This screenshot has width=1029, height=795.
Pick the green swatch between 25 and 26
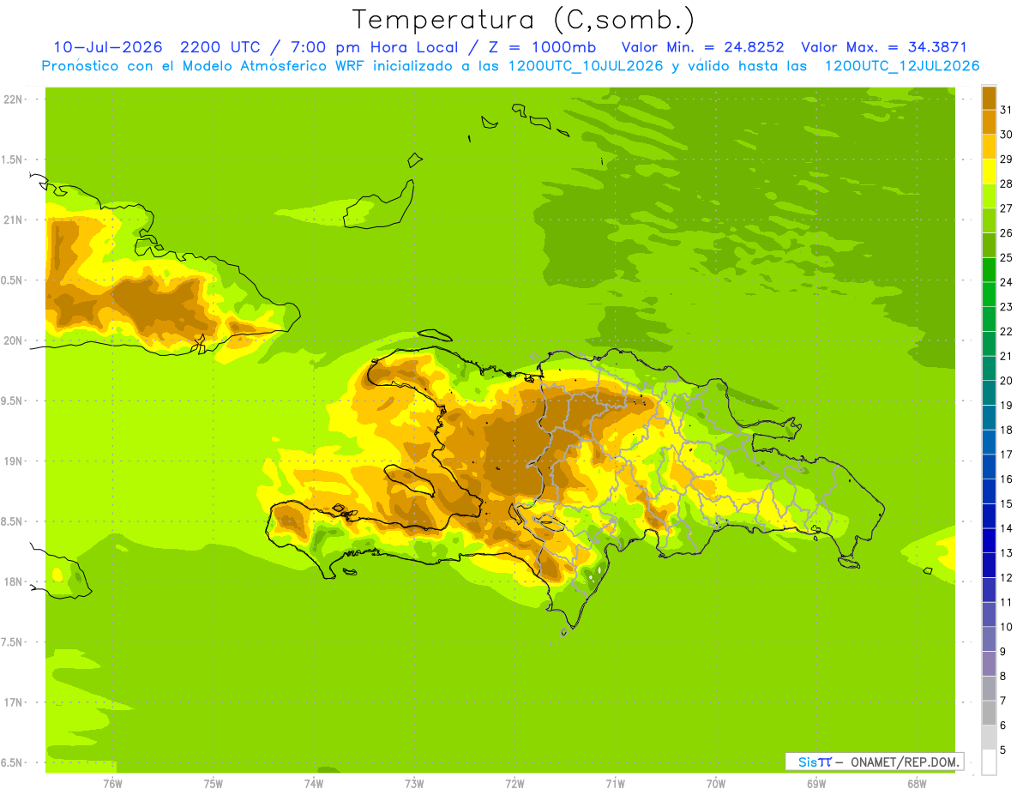pos(989,245)
